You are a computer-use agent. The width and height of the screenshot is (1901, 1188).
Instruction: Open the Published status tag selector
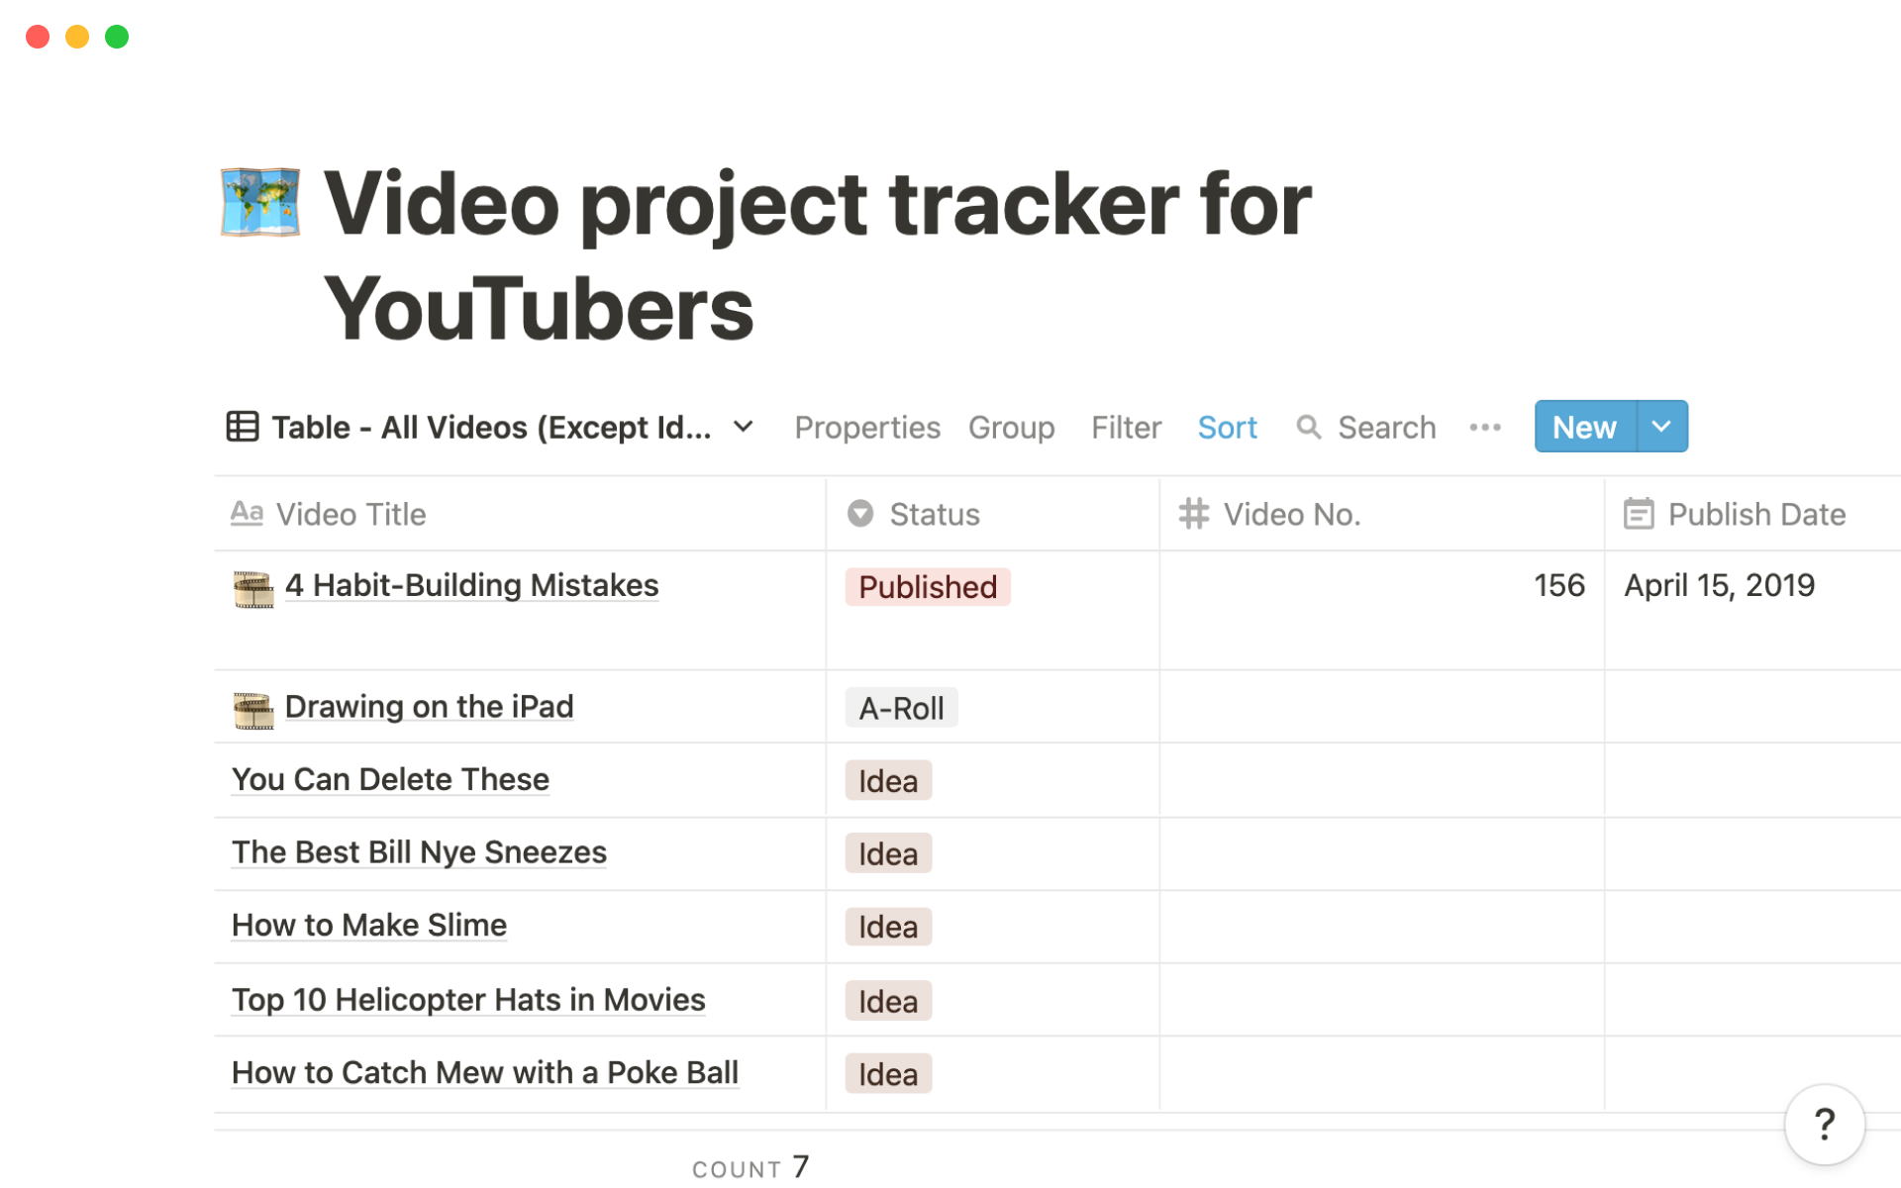pos(927,587)
